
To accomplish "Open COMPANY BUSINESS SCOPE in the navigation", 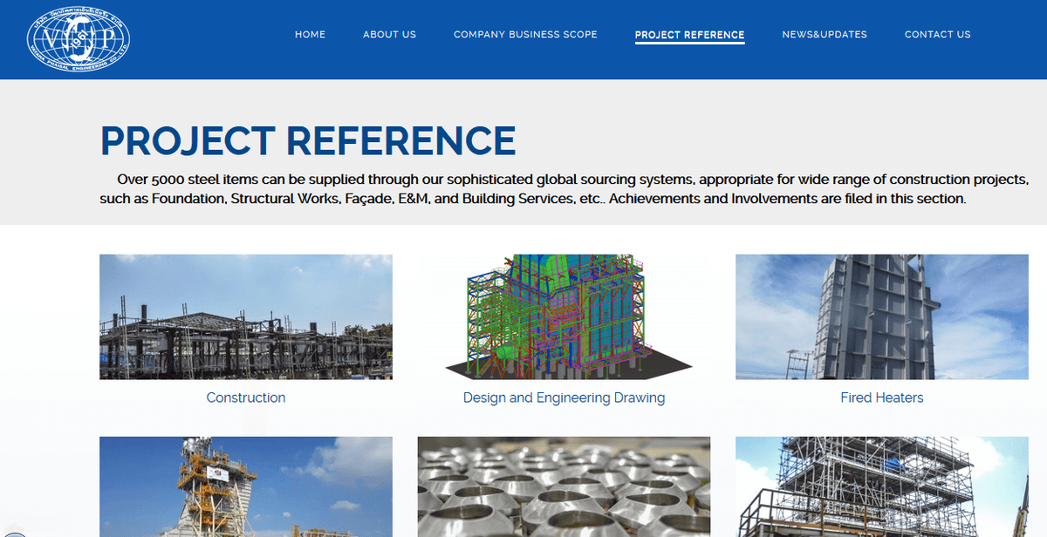I will [x=525, y=35].
